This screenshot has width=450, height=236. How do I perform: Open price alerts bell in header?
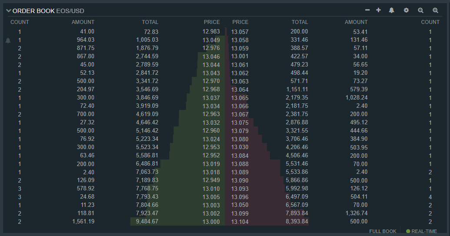tap(391, 10)
